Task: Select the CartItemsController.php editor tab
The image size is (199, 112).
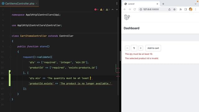Action: pyautogui.click(x=20, y=3)
